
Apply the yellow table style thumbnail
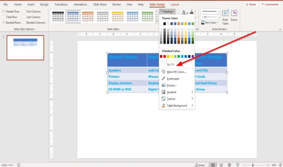(118, 16)
